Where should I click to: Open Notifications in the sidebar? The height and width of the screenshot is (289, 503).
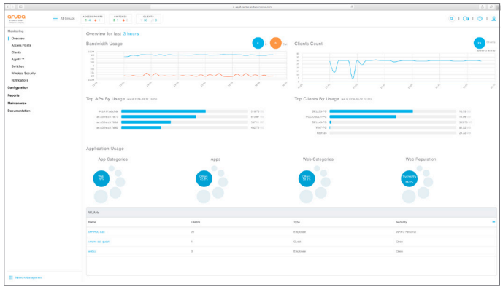pyautogui.click(x=20, y=80)
